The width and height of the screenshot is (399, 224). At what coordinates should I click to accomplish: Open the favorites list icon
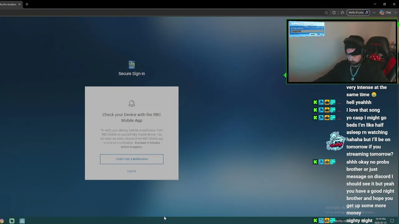pos(342,12)
